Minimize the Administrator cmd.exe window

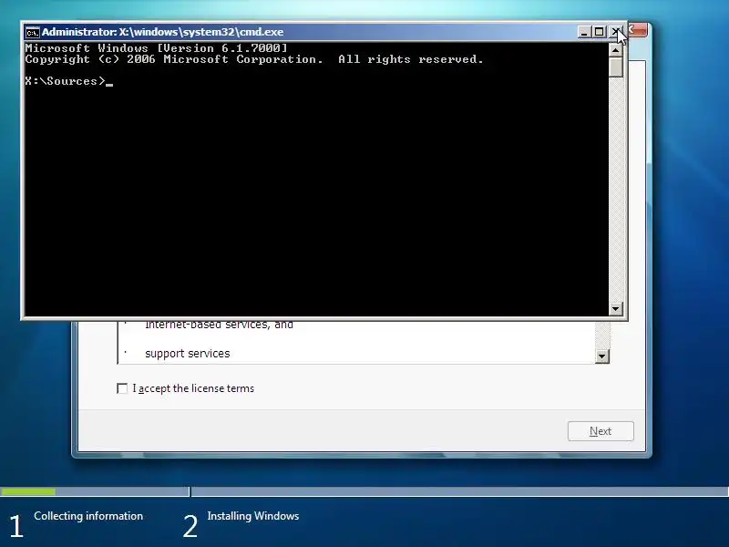[x=584, y=32]
